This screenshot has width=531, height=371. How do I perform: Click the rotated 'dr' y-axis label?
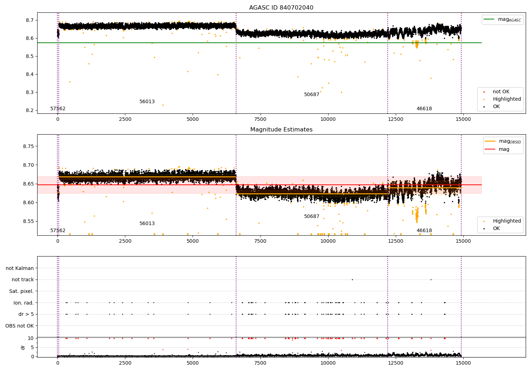(x=23, y=347)
